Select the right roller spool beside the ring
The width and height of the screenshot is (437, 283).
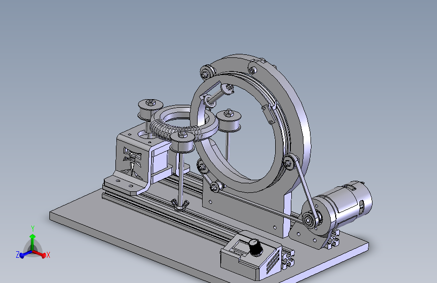click(x=228, y=120)
